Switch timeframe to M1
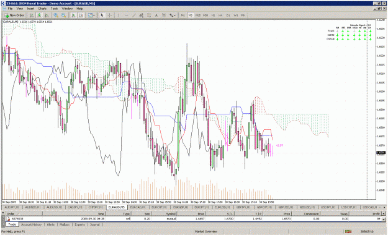The height and width of the screenshot is (235, 388). point(183,15)
